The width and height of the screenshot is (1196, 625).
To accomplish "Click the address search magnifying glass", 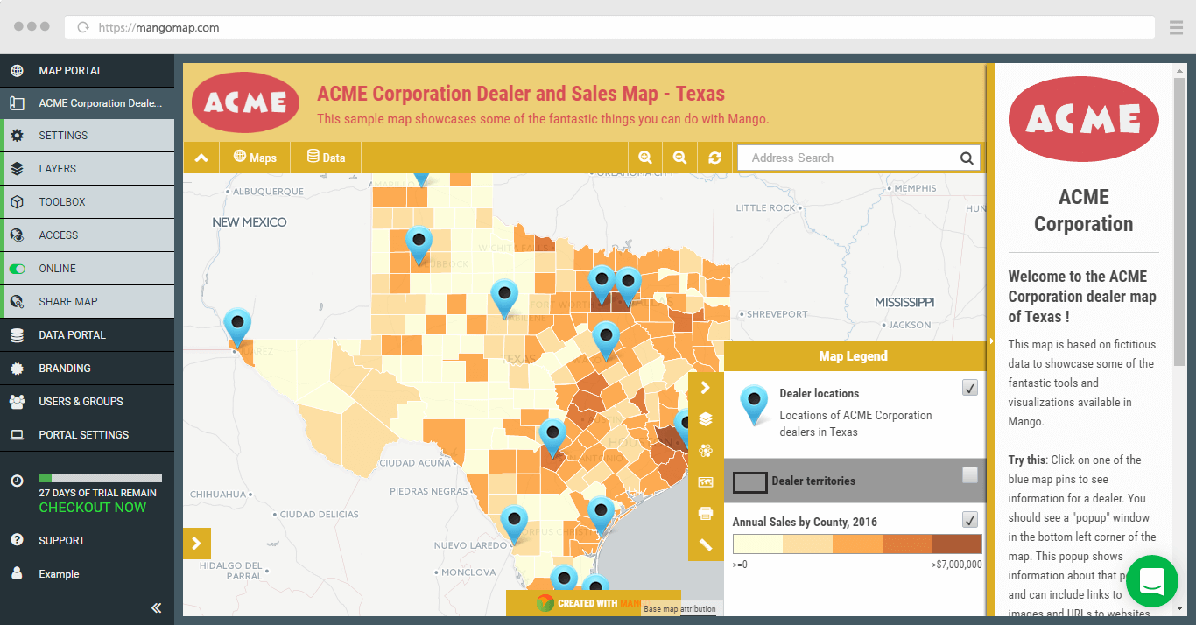I will tap(967, 158).
